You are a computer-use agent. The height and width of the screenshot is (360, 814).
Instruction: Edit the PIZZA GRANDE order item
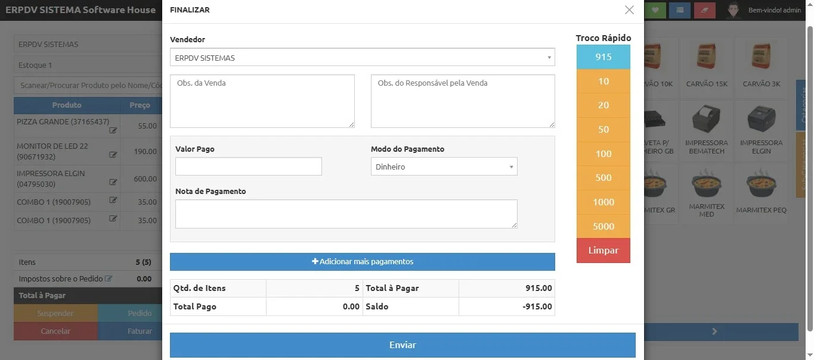113,130
